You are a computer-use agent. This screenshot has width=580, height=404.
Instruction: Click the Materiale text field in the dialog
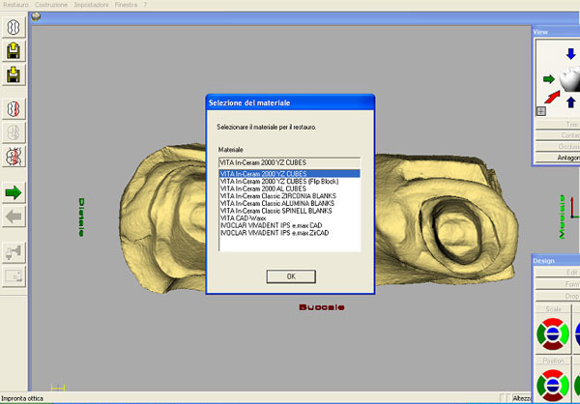(289, 162)
